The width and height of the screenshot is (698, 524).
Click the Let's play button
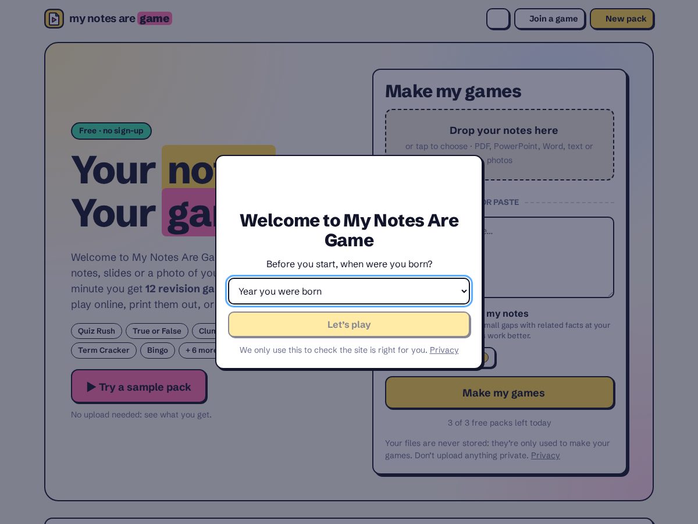click(x=349, y=324)
